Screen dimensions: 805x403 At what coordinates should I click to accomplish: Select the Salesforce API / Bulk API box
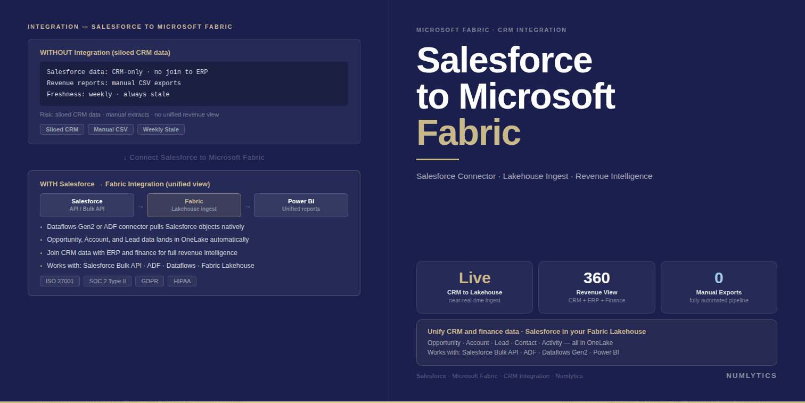pyautogui.click(x=87, y=205)
